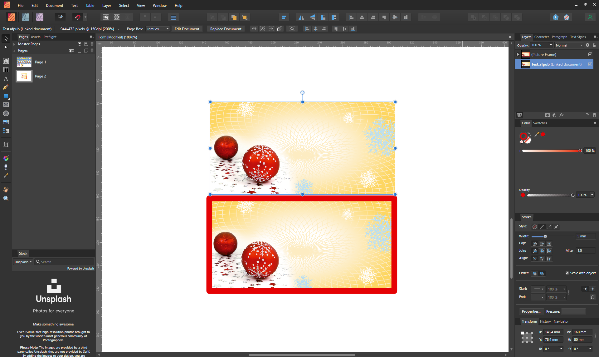This screenshot has height=357, width=599.
Task: Open stroke Properties... button
Action: (532, 311)
